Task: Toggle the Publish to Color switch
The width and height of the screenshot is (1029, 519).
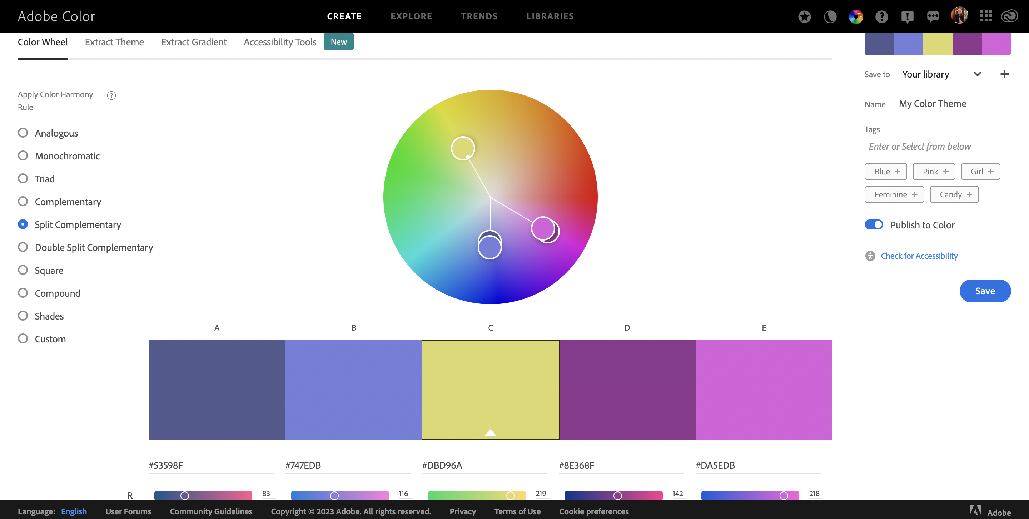Action: point(874,224)
